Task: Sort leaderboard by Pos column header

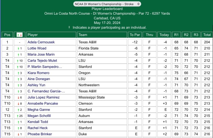Action: pos(7,35)
